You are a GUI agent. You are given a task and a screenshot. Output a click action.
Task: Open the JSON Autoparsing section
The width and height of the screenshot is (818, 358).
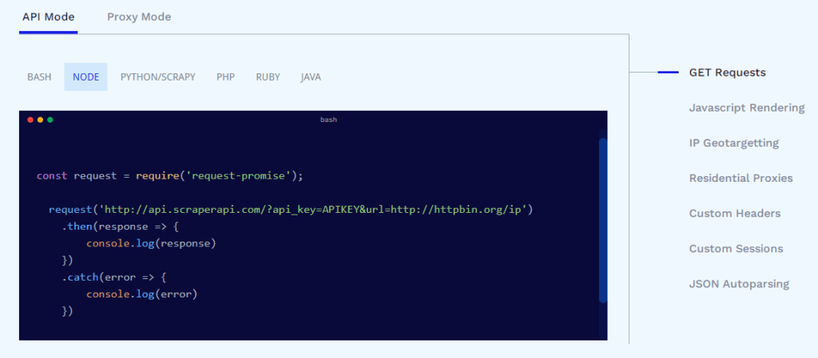click(739, 284)
